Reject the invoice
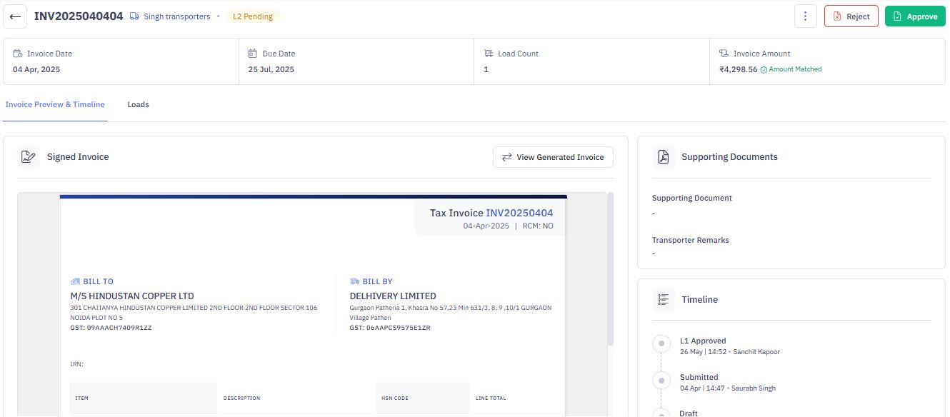The image size is (950, 417). 851,16
